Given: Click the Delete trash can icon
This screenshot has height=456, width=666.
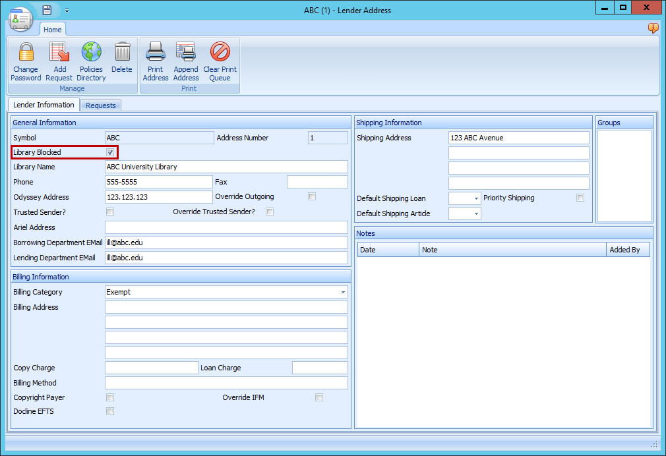Looking at the screenshot, I should pyautogui.click(x=122, y=53).
